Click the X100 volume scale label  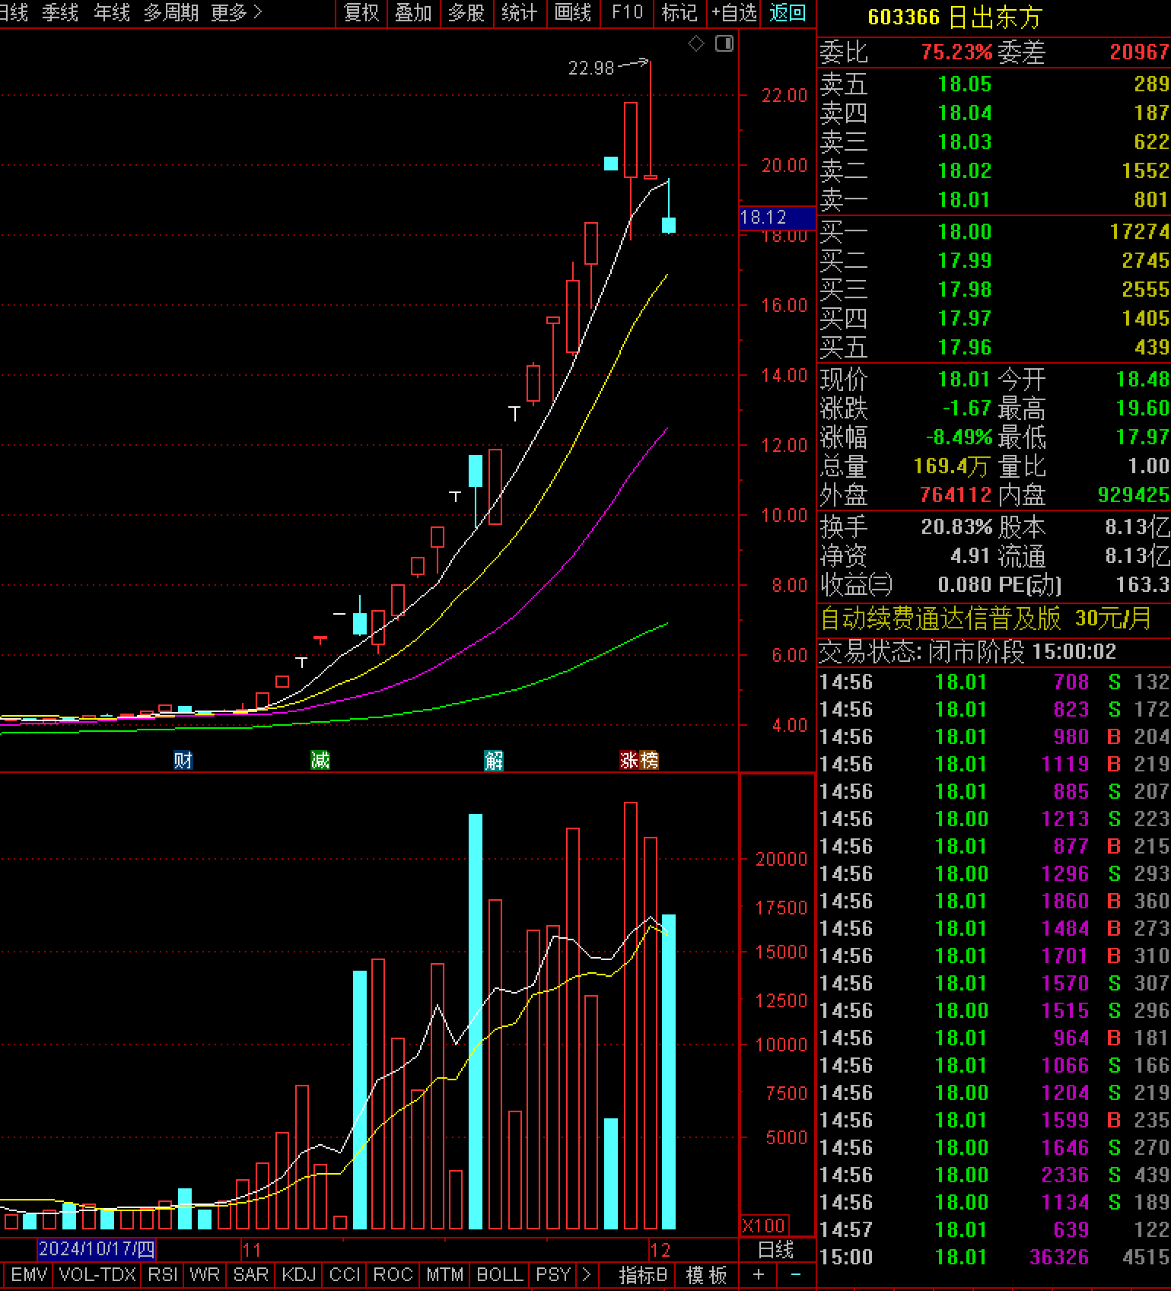point(764,1226)
